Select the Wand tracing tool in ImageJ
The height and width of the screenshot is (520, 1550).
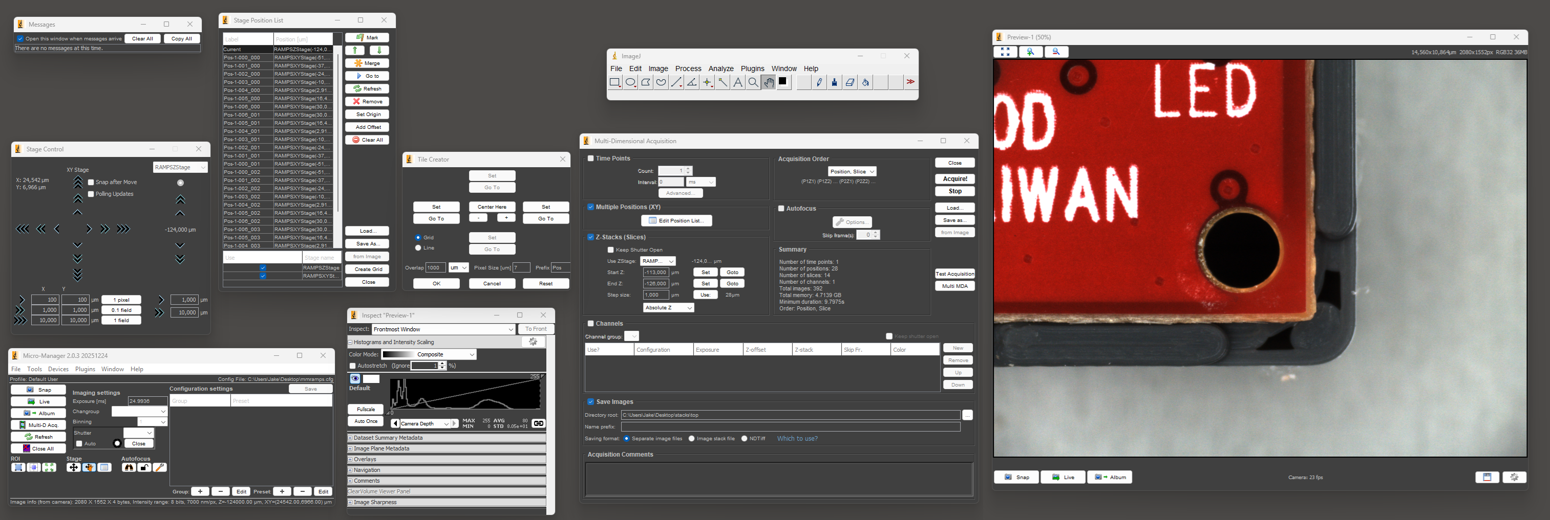[722, 82]
